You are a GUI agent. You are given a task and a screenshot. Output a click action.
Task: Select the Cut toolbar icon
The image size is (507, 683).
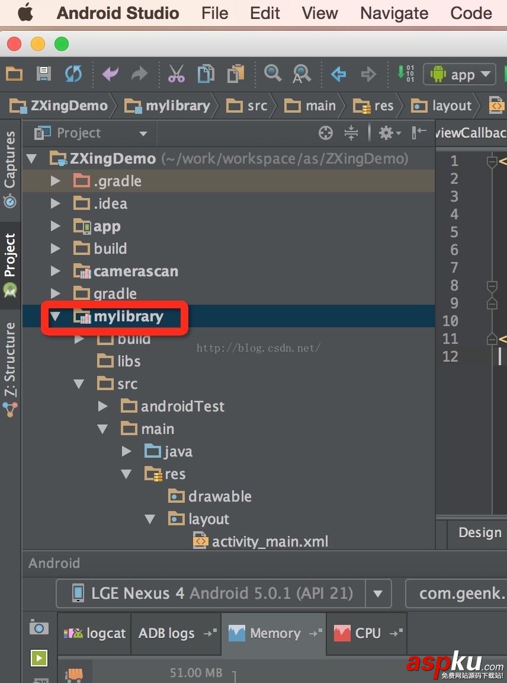(176, 74)
